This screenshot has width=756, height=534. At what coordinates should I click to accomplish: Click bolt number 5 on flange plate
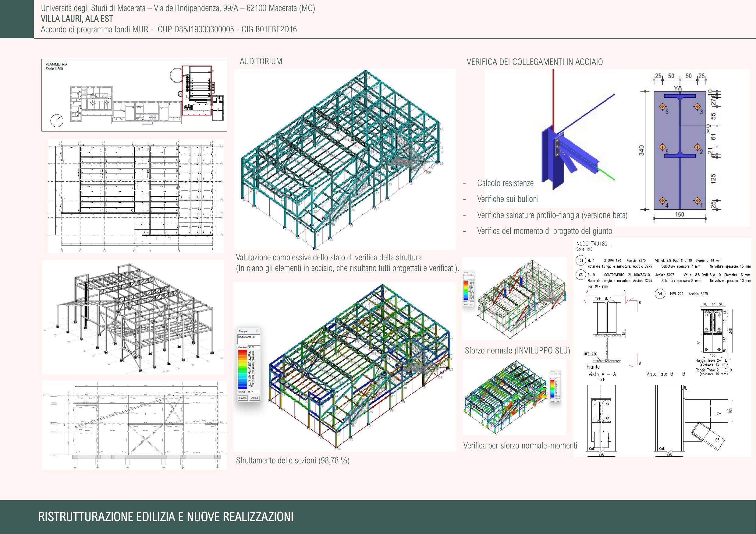point(663,147)
